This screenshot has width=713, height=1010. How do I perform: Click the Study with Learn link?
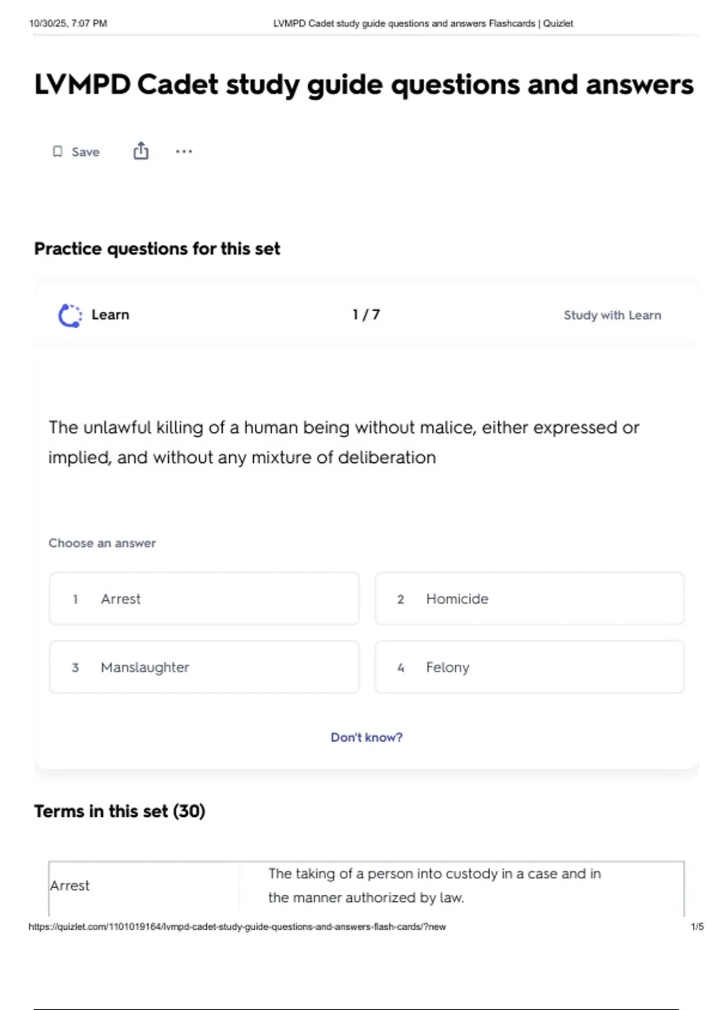(x=612, y=315)
